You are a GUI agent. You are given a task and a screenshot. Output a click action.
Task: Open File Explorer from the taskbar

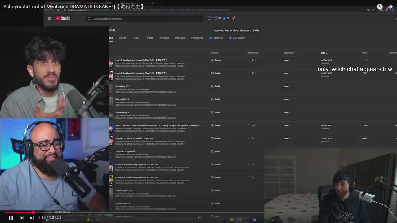tap(232, 220)
